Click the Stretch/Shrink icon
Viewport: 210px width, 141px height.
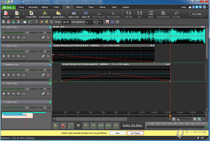(163, 14)
